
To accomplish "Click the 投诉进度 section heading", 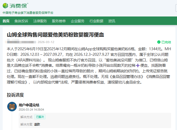I will point(15,95).
